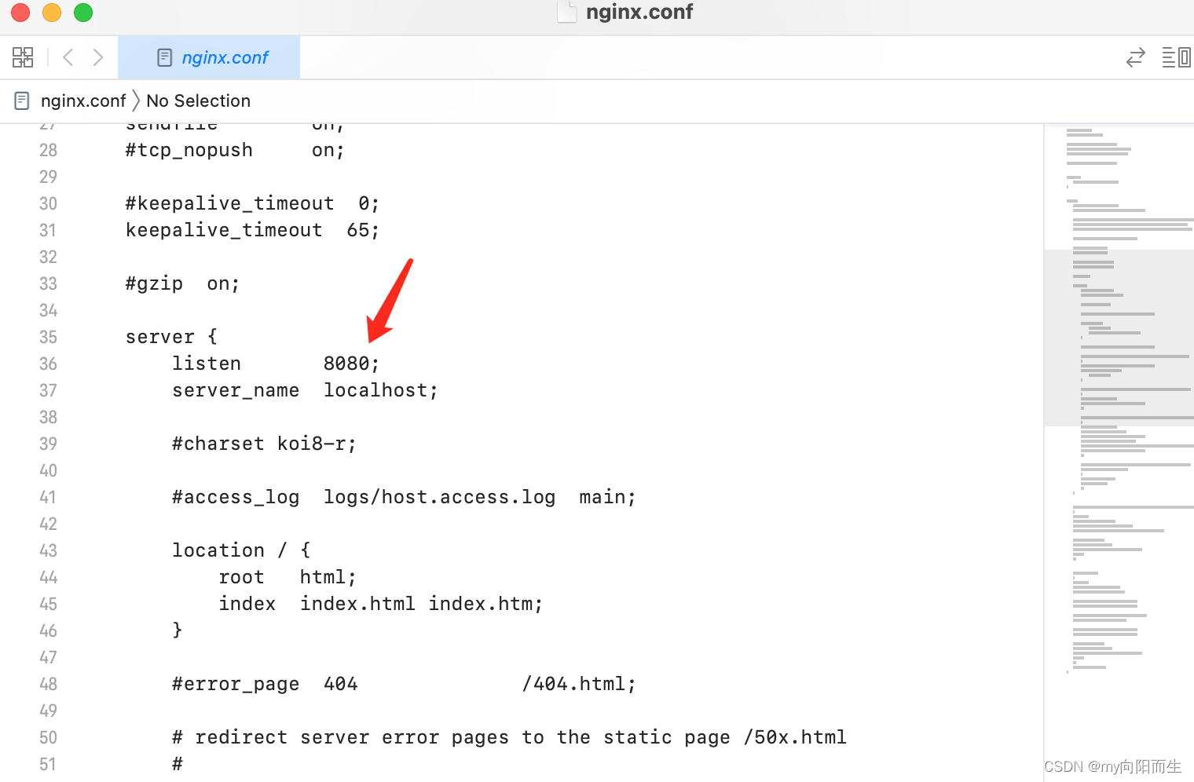1194x782 pixels.
Task: Click the proxy document icon in title bar
Action: pyautogui.click(x=567, y=12)
